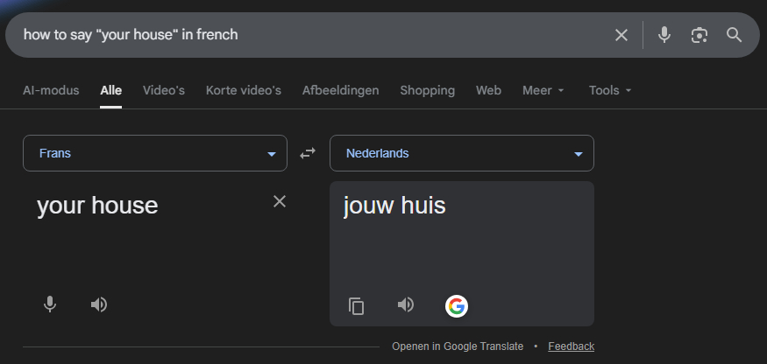This screenshot has width=767, height=364.
Task: Open the Nederlands target language dropdown
Action: click(x=462, y=153)
